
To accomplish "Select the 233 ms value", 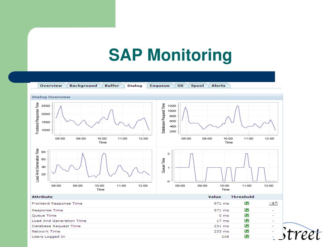I will [x=221, y=231].
